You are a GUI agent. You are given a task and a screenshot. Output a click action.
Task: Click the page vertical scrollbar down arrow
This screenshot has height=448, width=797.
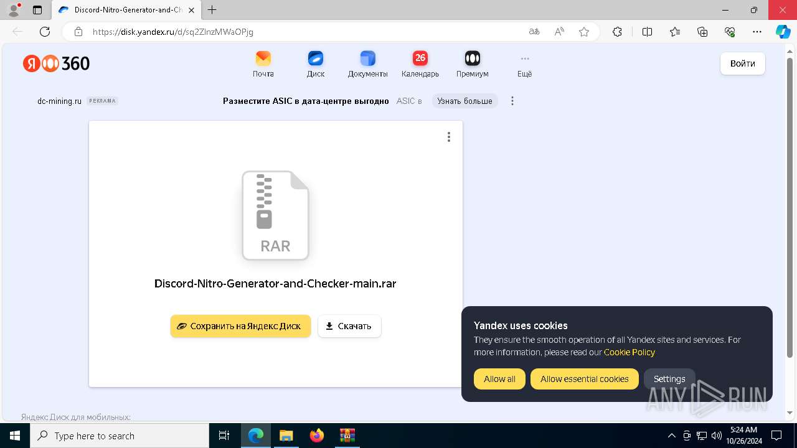click(791, 413)
